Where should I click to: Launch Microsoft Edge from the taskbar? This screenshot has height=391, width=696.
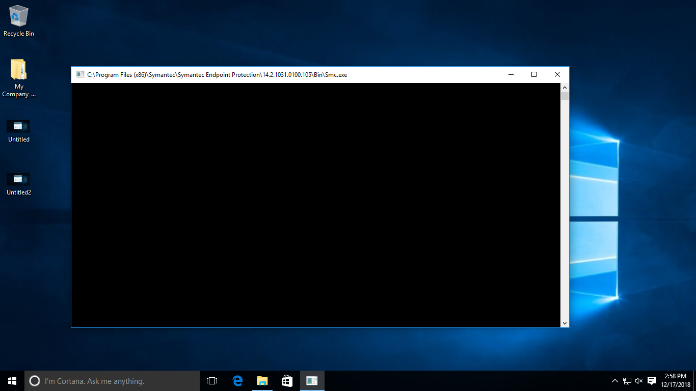click(x=237, y=381)
